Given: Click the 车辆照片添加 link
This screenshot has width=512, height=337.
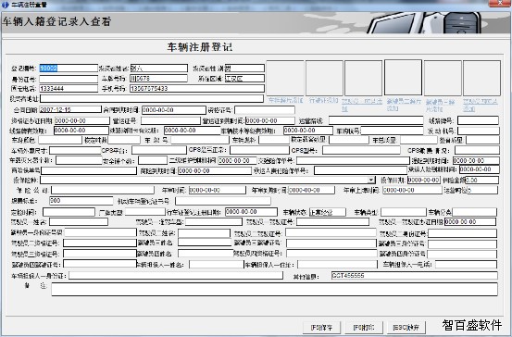Looking at the screenshot, I should pyautogui.click(x=285, y=101).
